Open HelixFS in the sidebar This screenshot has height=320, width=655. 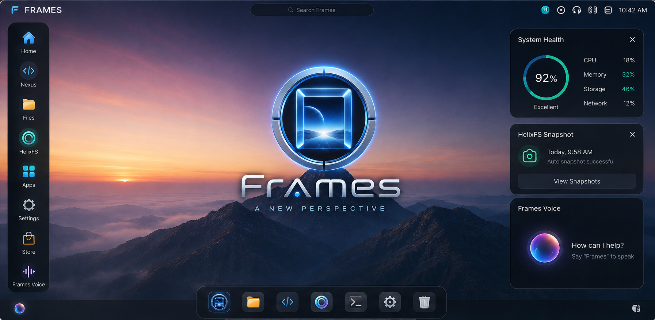[28, 142]
